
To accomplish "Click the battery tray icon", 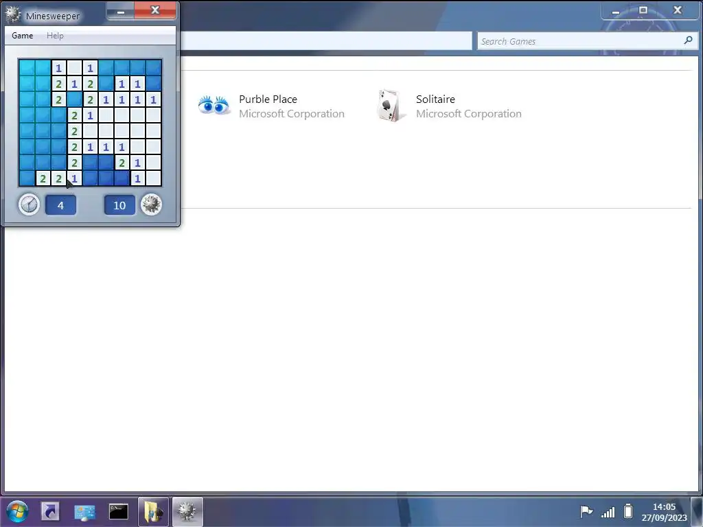I will 628,511.
